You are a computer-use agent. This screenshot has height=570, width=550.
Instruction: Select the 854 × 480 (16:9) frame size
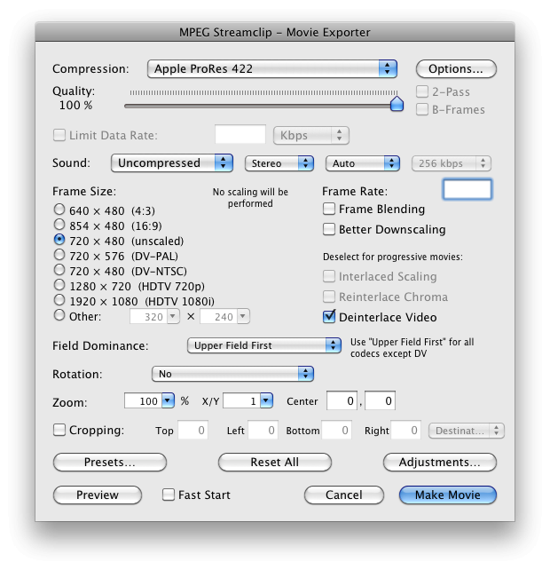[59, 225]
